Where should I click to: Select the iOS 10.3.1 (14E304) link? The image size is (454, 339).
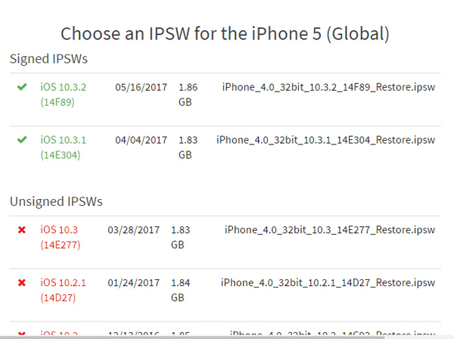click(x=64, y=147)
